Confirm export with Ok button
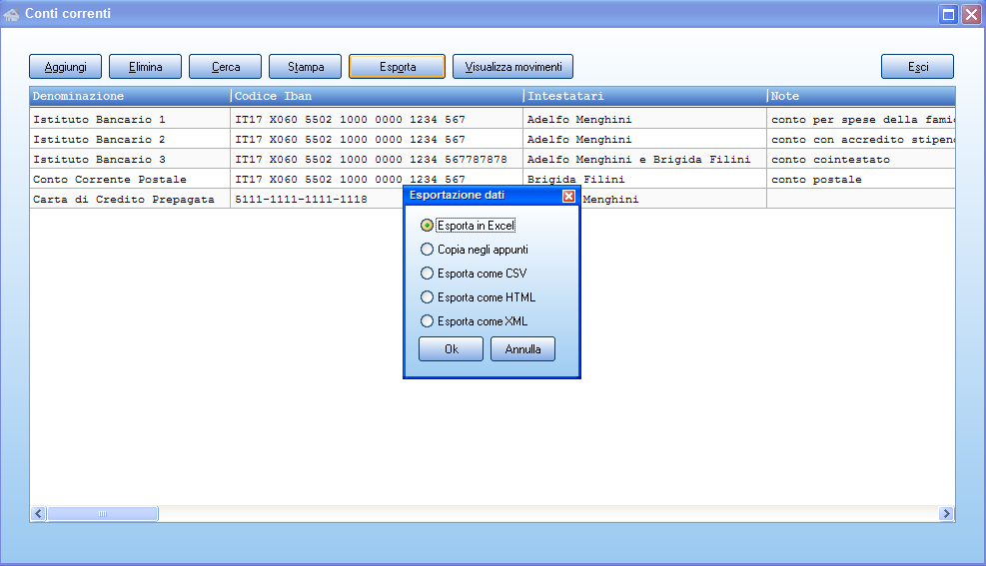The width and height of the screenshot is (986, 566). click(x=451, y=349)
